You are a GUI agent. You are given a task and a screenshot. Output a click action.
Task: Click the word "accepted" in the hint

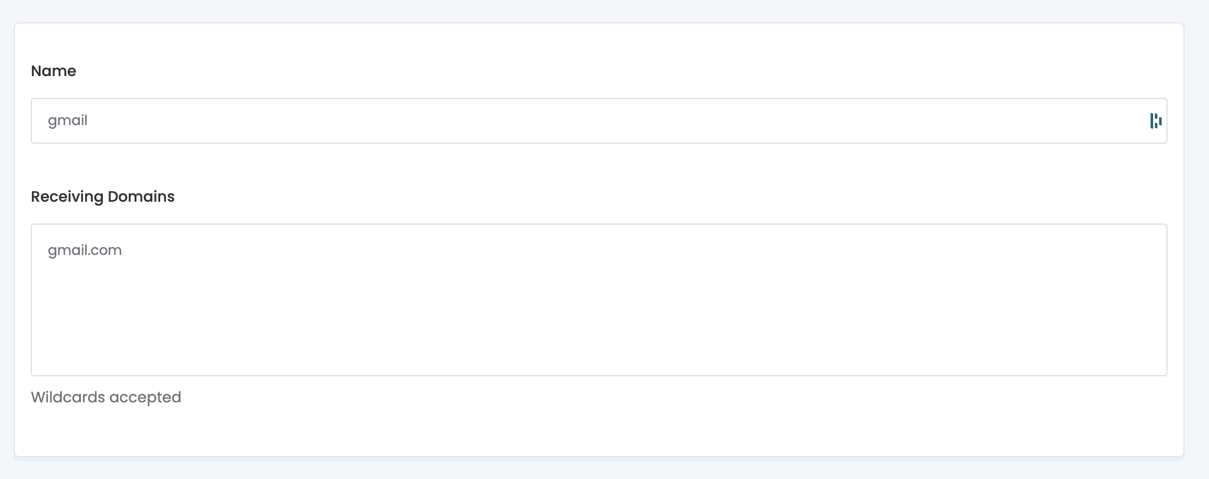(x=145, y=397)
